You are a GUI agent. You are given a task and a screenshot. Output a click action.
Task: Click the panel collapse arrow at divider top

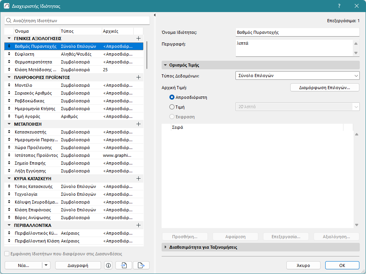coord(155,15)
